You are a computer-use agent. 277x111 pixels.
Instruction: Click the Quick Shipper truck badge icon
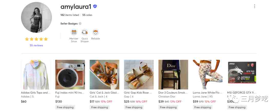(x=85, y=32)
